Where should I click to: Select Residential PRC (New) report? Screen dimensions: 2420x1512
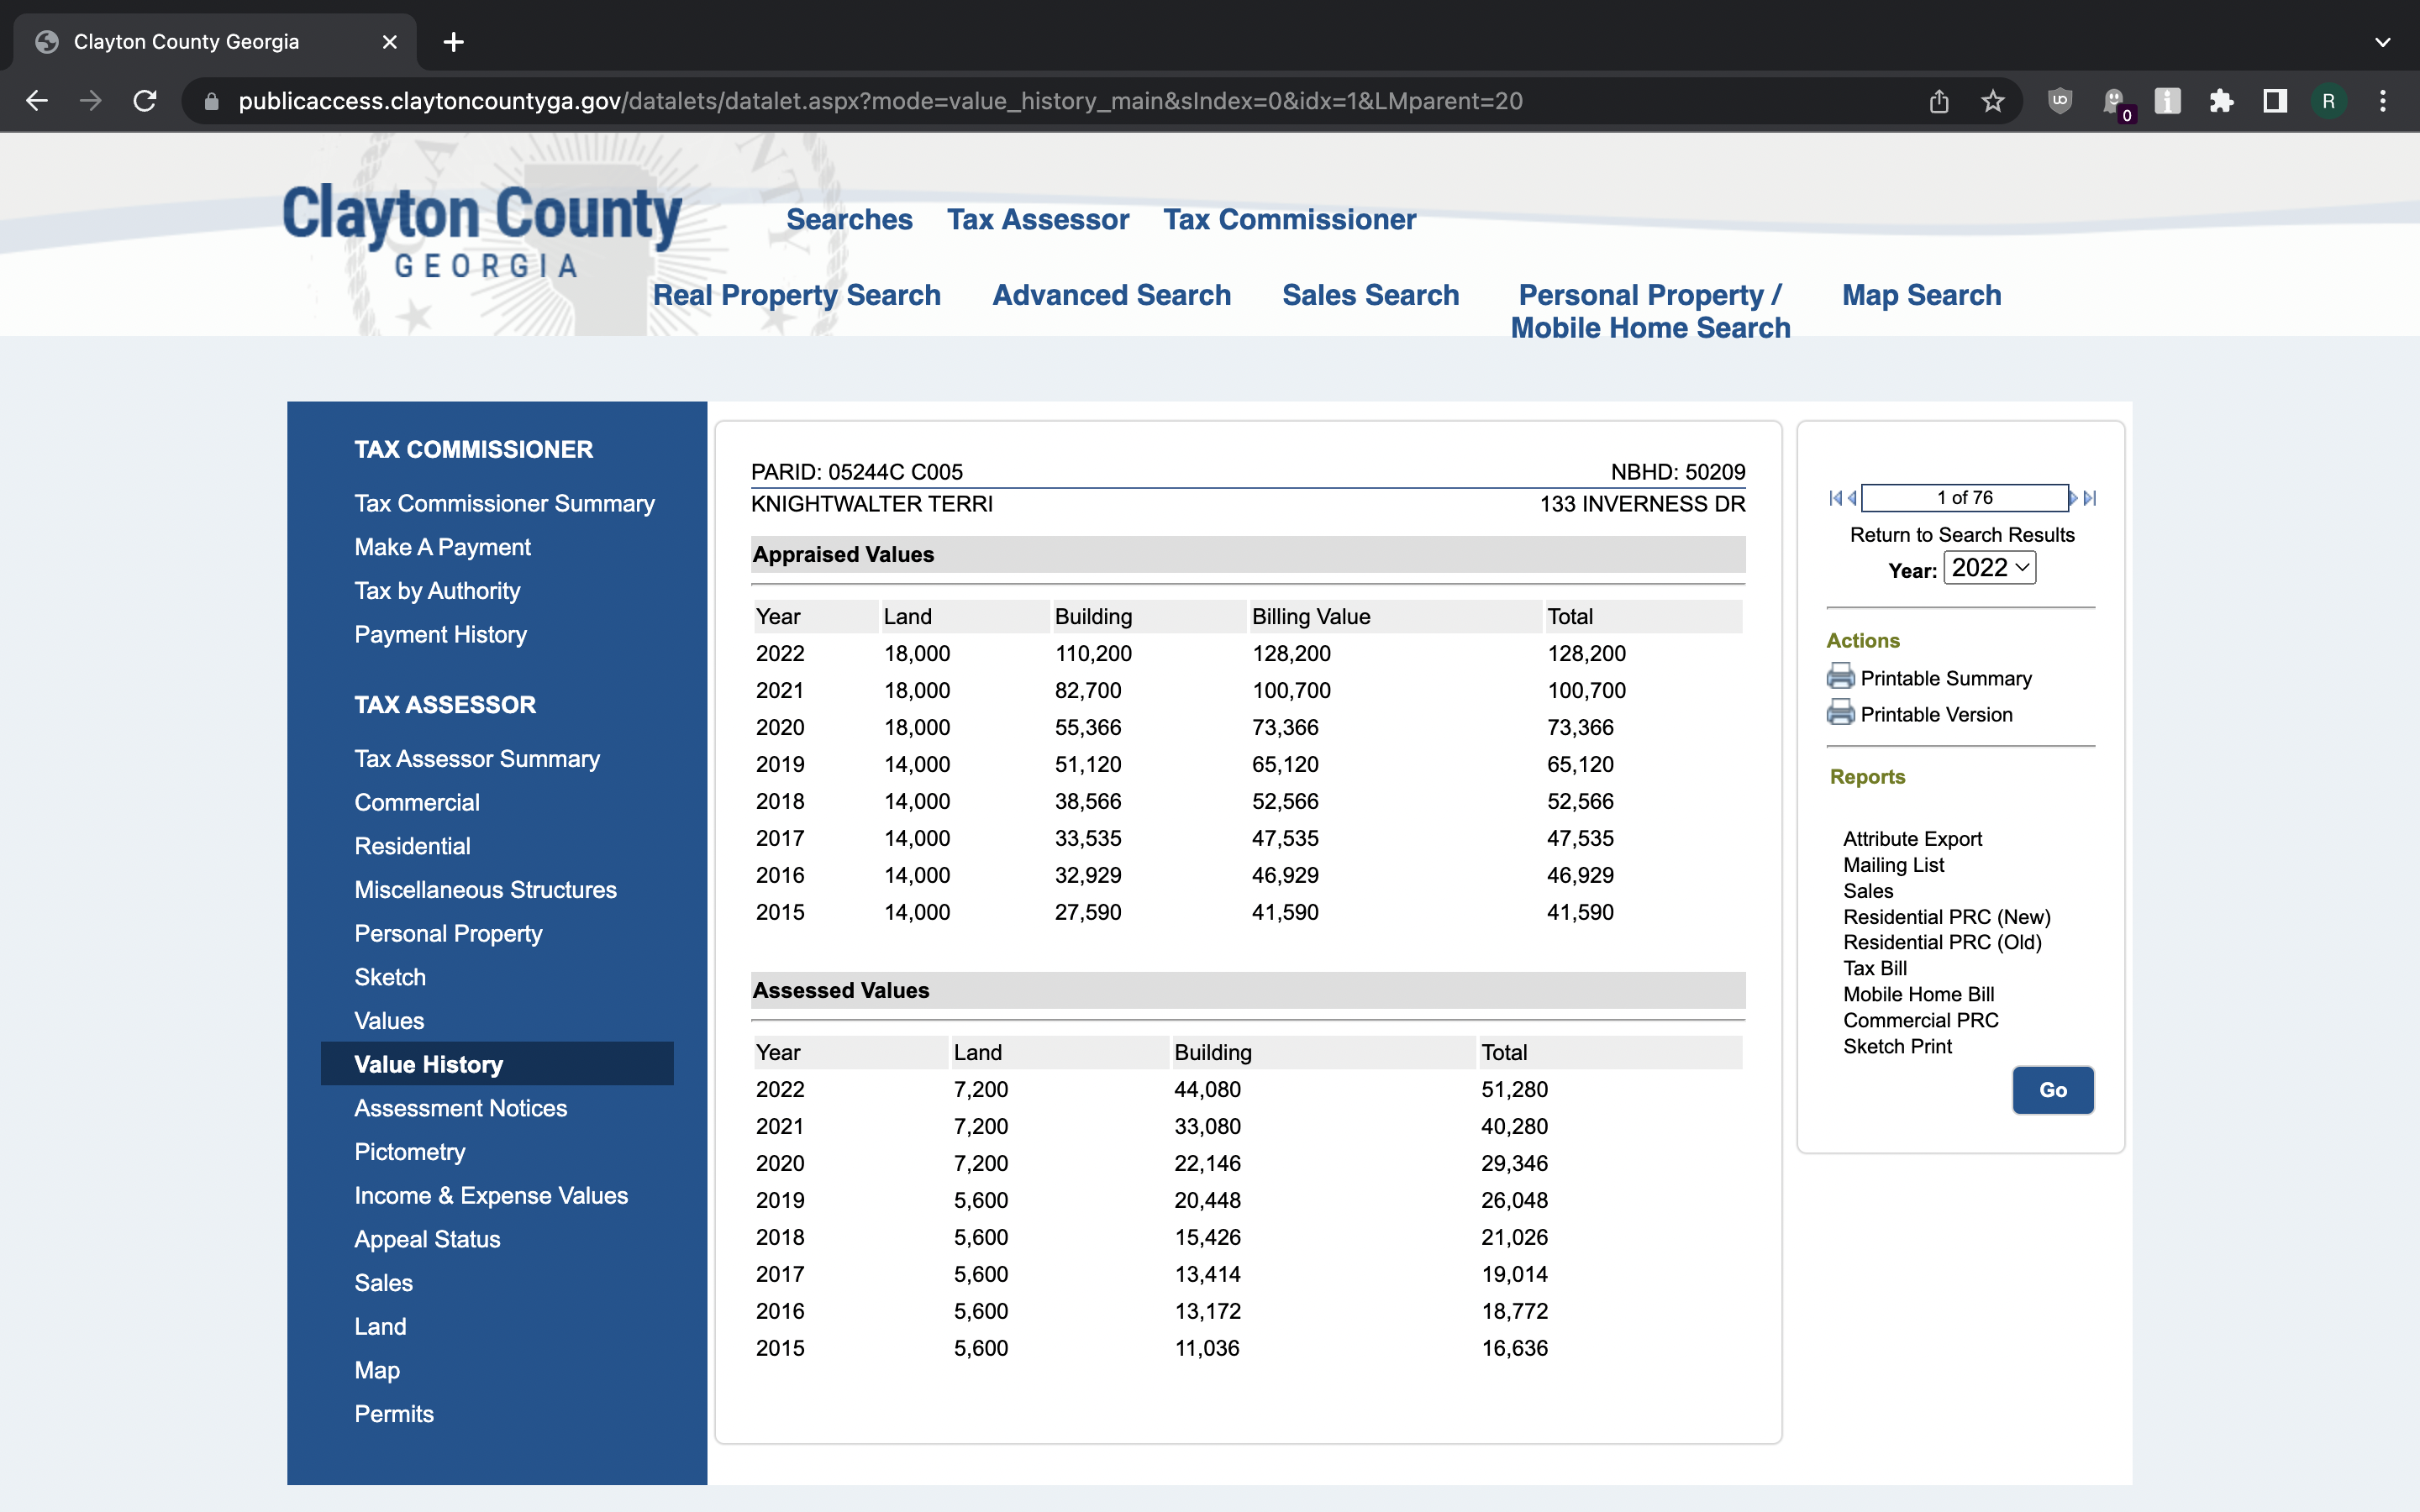coord(1946,917)
